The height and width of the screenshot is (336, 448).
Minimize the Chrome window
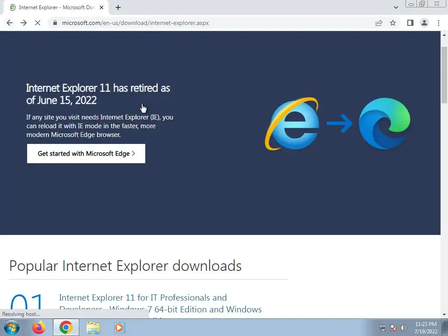pyautogui.click(x=411, y=4)
